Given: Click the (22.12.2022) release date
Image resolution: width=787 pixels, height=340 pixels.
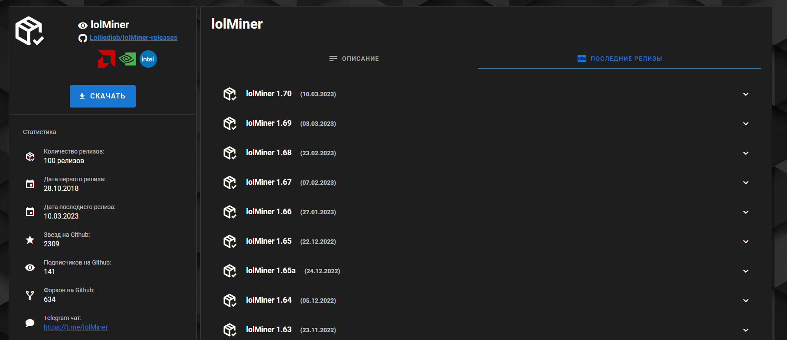Looking at the screenshot, I should point(318,242).
